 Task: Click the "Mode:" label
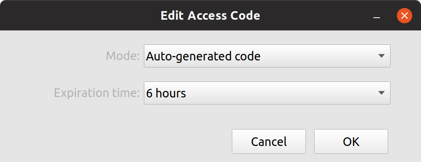click(x=123, y=56)
